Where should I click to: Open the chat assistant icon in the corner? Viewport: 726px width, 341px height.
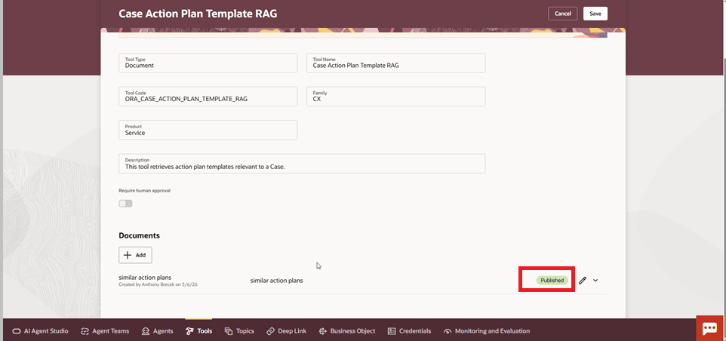coord(710,328)
